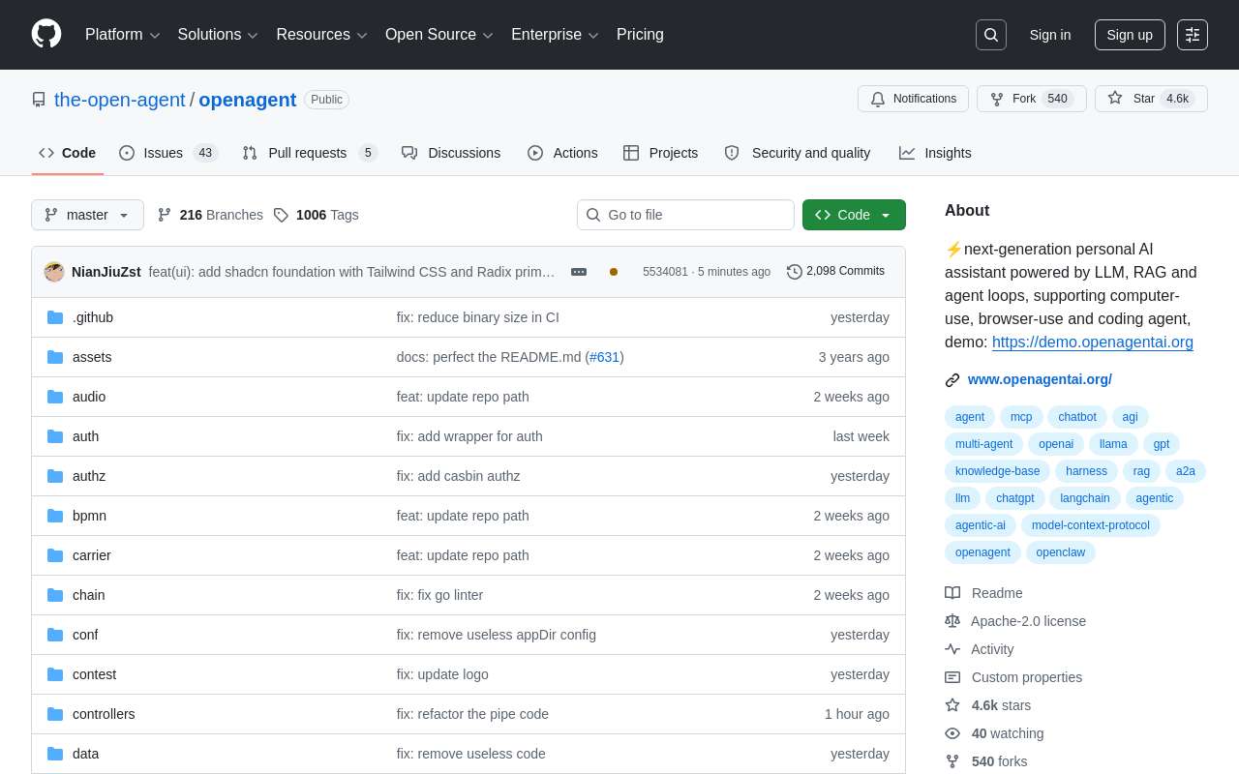Click the Go to file search field

coord(685,215)
